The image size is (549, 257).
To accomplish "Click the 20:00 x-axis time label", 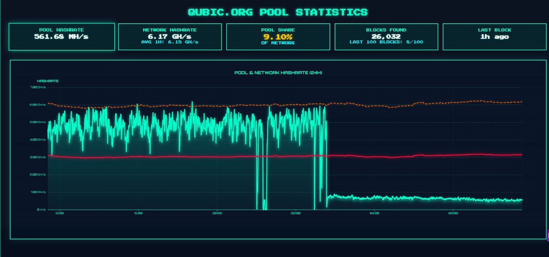I will 217,213.
